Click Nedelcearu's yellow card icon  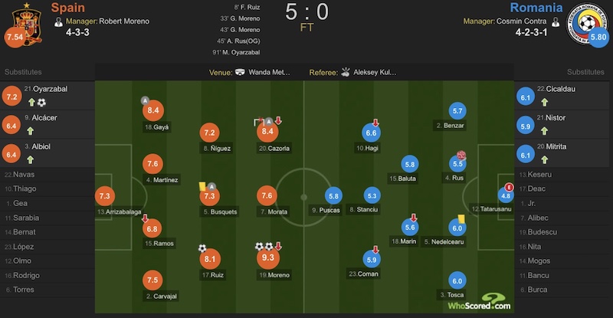(461, 218)
